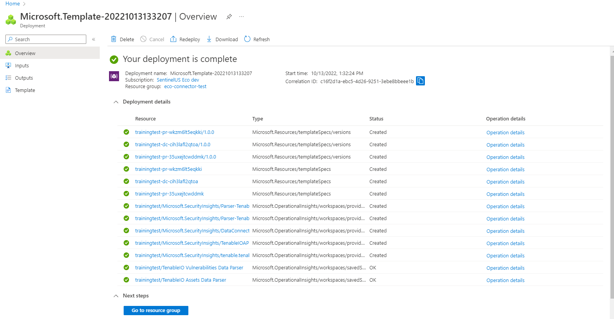
Task: Open trainingtest TenableIOAP resource link
Action: (x=192, y=243)
